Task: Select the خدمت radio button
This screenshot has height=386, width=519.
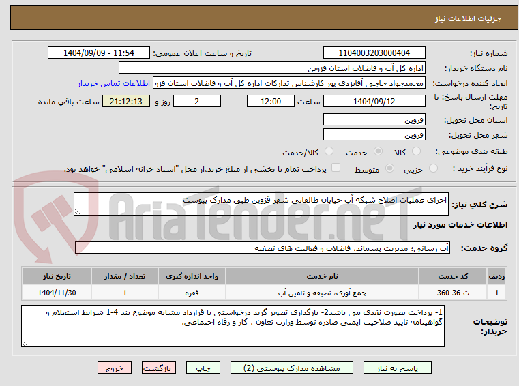Action: coord(378,151)
